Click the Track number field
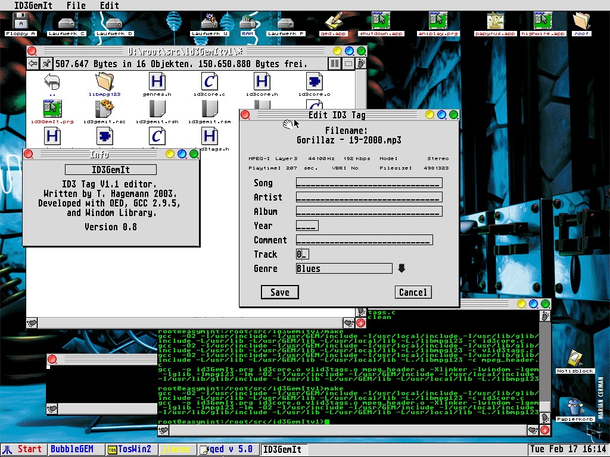 [303, 254]
